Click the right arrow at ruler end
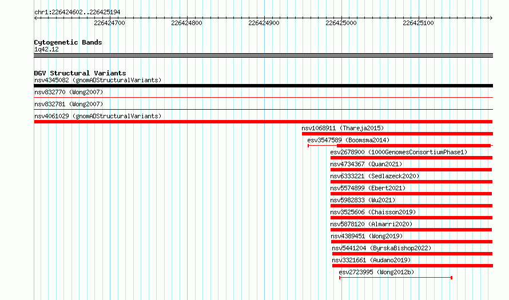The height and width of the screenshot is (300, 509). [x=491, y=18]
